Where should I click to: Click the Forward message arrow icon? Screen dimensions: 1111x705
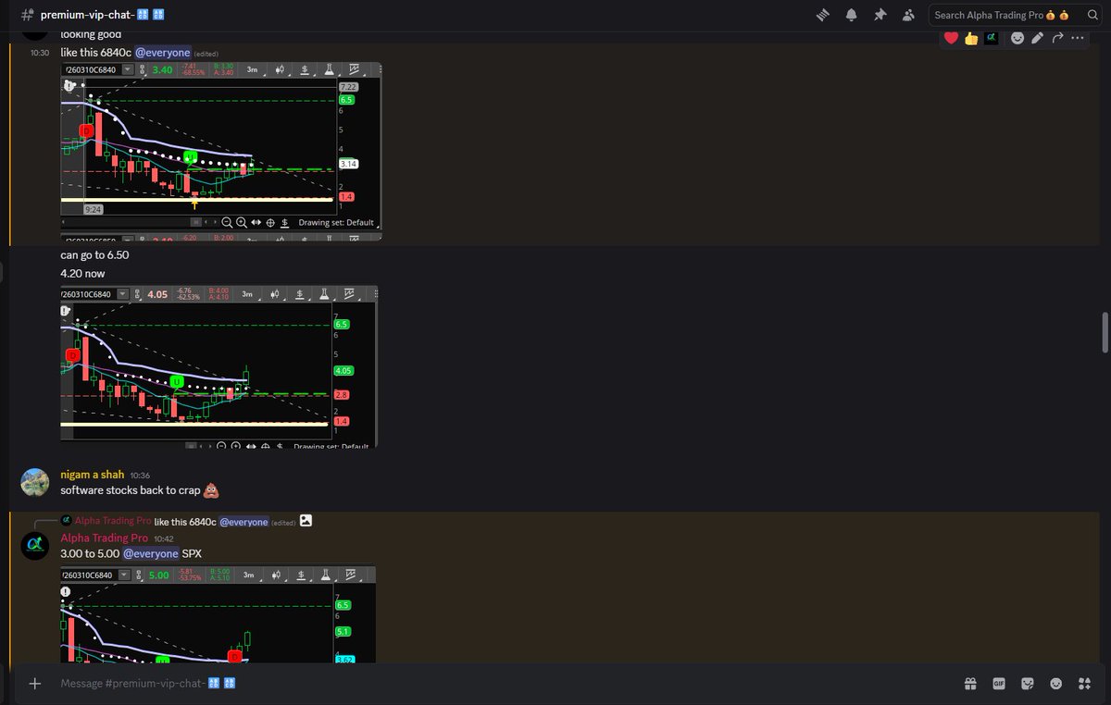[1057, 38]
